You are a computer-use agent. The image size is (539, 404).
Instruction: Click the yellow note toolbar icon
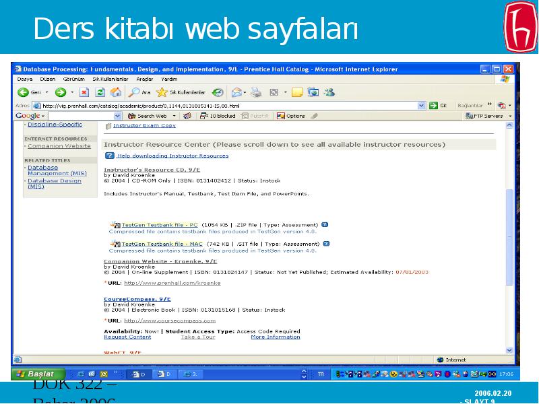tap(297, 92)
